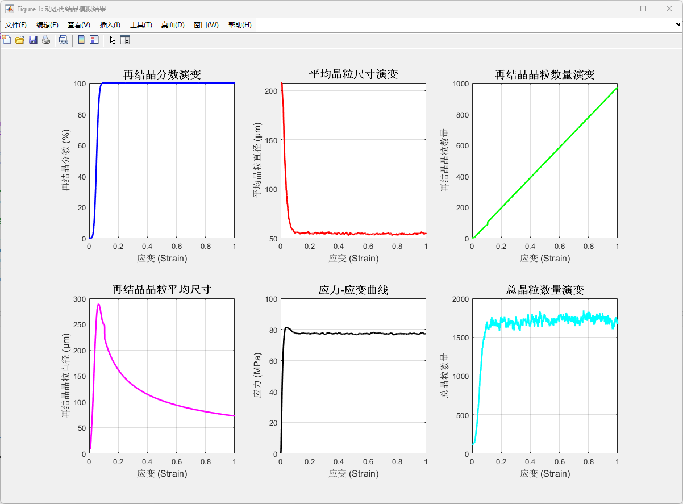The width and height of the screenshot is (683, 504).
Task: Click the New Figure toolbar icon
Action: pos(7,40)
